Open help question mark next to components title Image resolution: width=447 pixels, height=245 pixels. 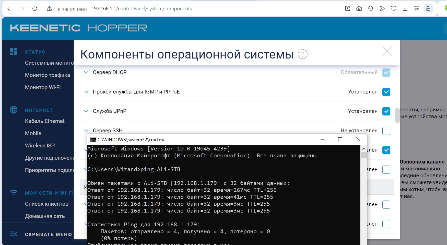(303, 54)
